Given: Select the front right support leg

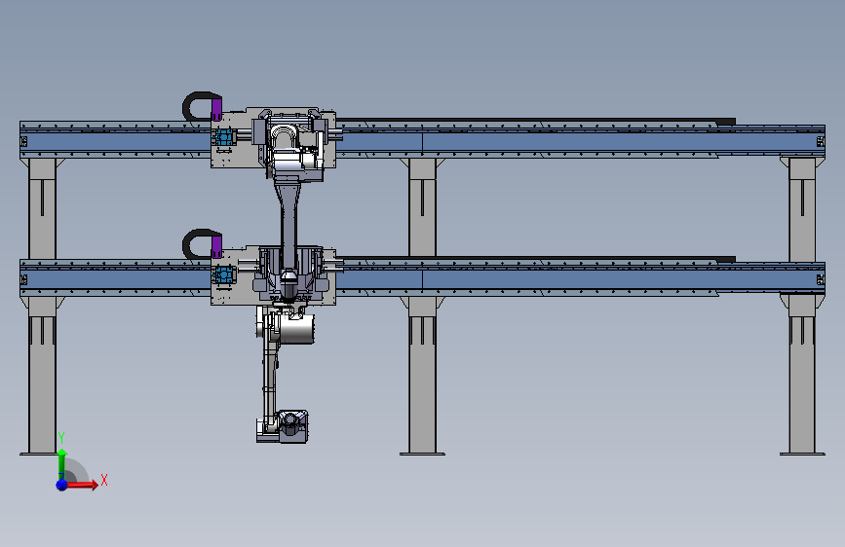Looking at the screenshot, I should [x=802, y=374].
